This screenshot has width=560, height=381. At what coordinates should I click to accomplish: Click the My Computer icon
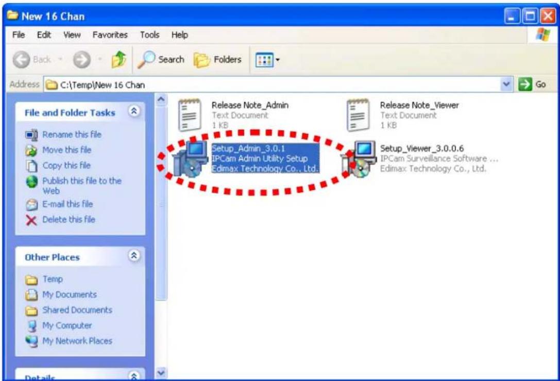tap(31, 326)
